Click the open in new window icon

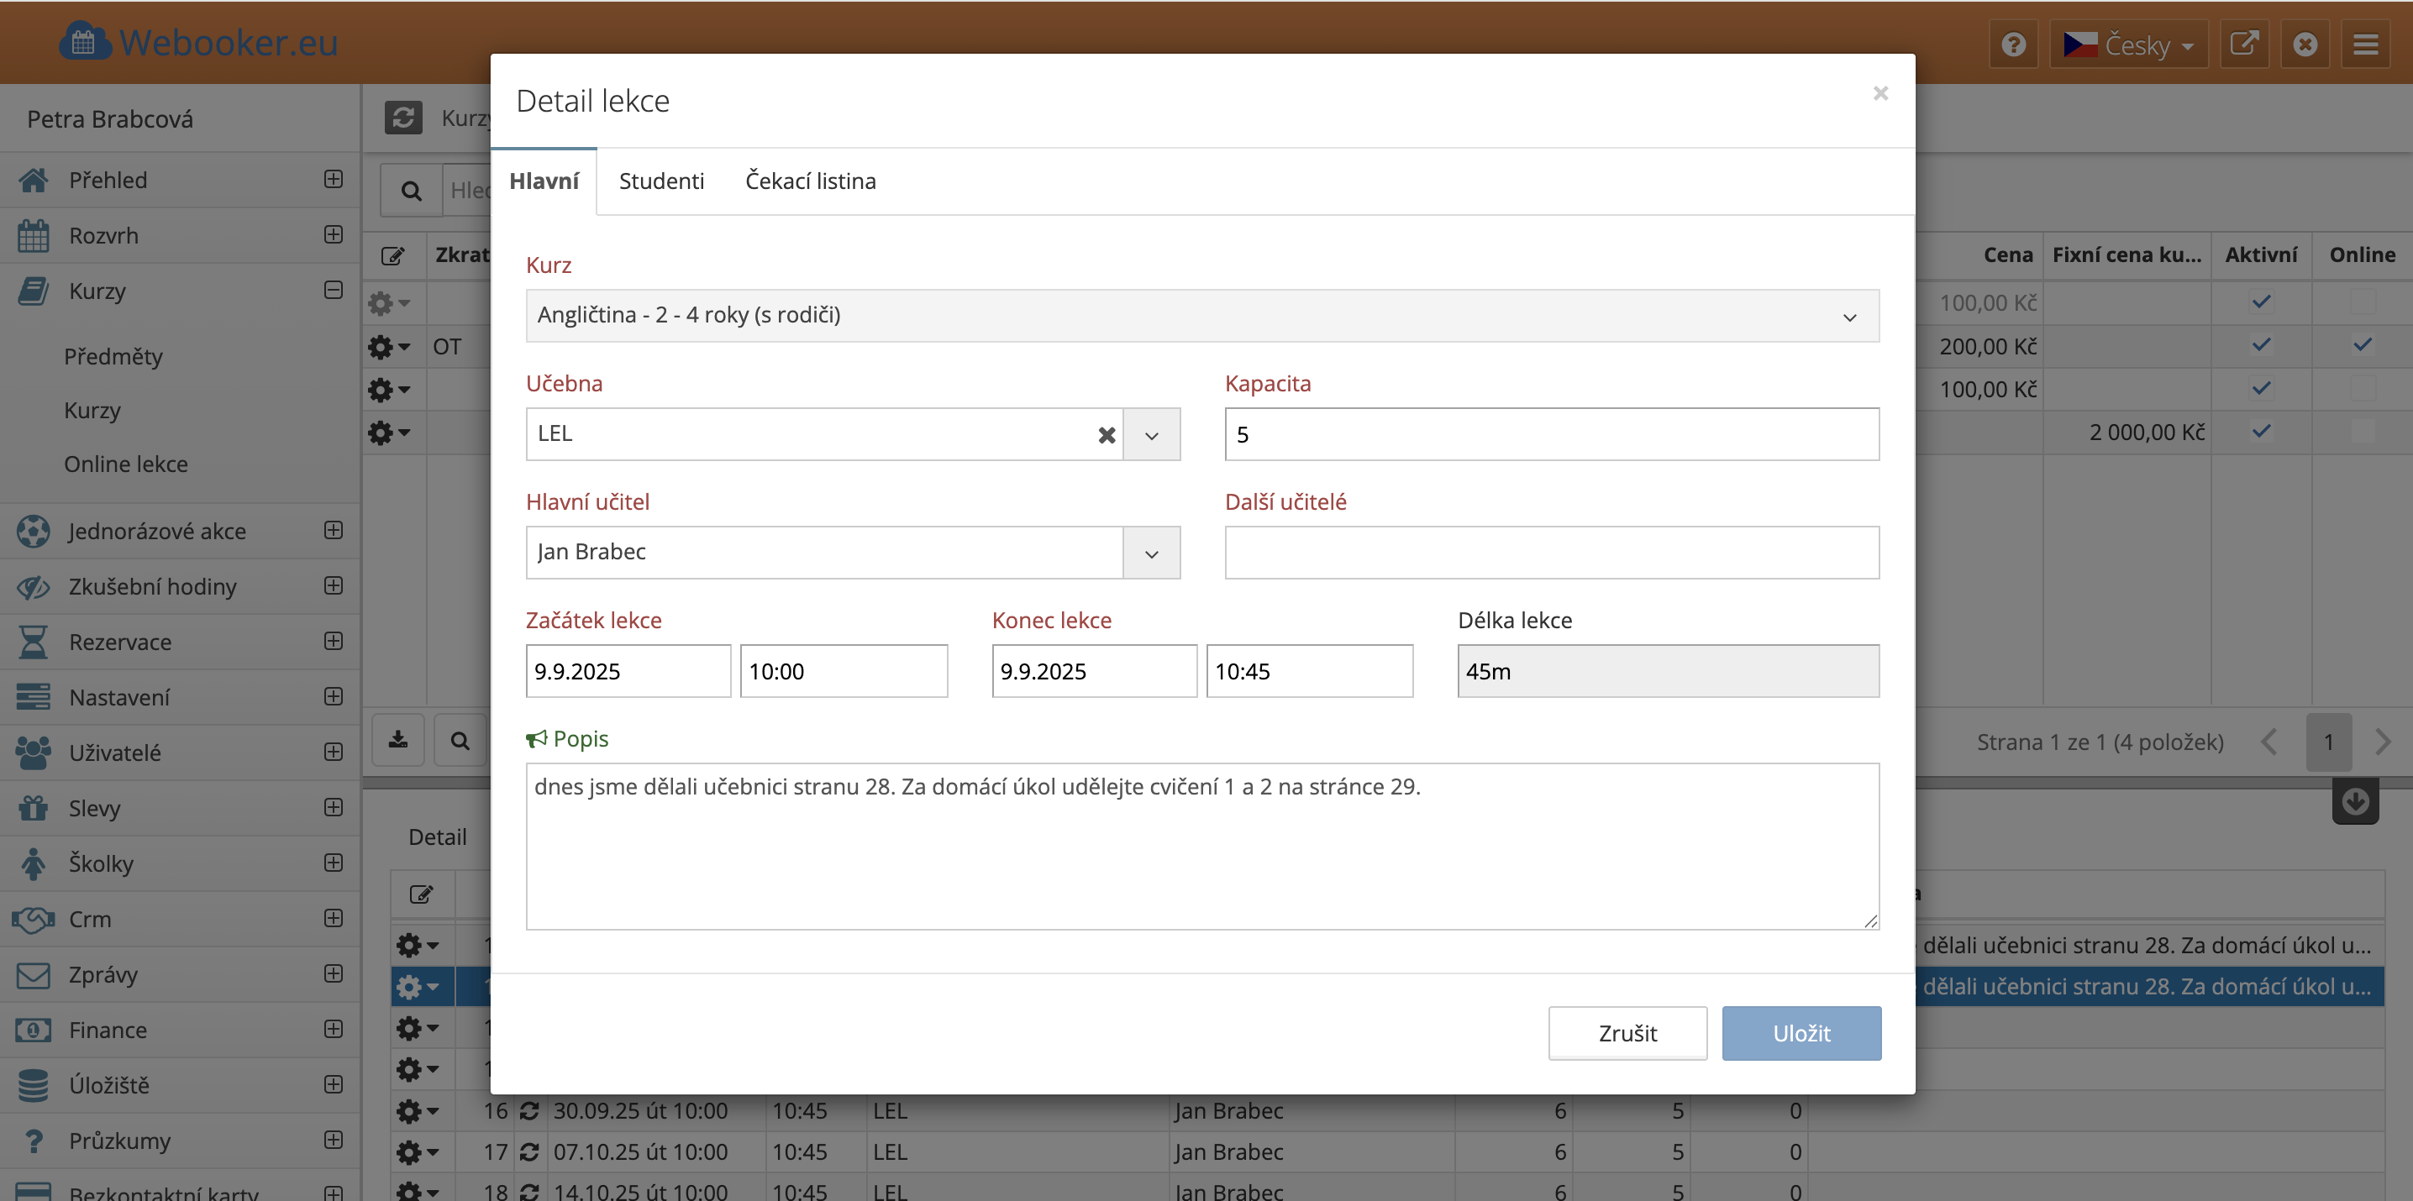pyautogui.click(x=2243, y=44)
